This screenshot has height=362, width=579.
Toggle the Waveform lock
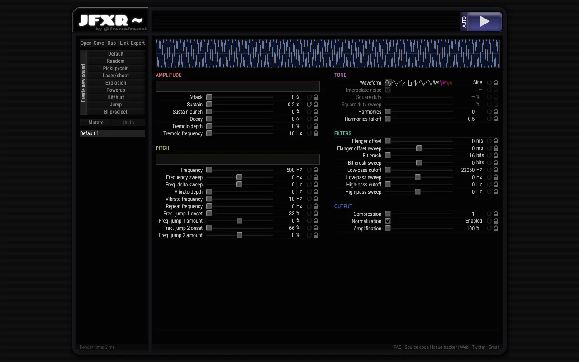click(x=496, y=83)
